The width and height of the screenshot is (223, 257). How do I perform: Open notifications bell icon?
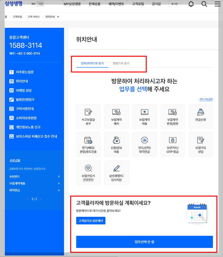191,4
